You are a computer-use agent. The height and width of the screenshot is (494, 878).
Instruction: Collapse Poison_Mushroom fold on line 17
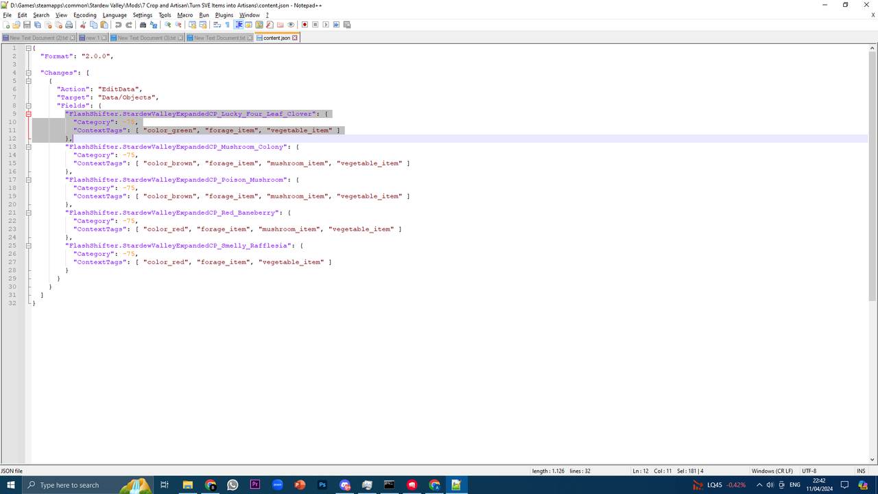tap(28, 180)
